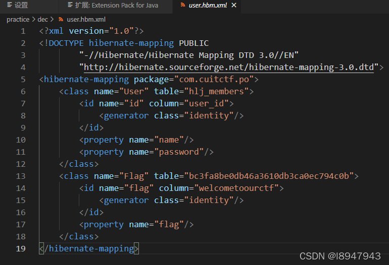Click the XML file icon in breadcrumb

tap(61, 19)
